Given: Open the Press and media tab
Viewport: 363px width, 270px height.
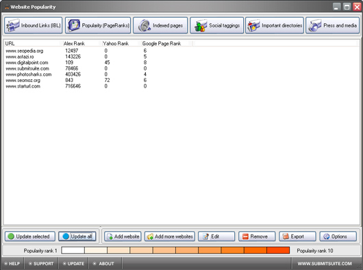Looking at the screenshot, I should tap(332, 25).
